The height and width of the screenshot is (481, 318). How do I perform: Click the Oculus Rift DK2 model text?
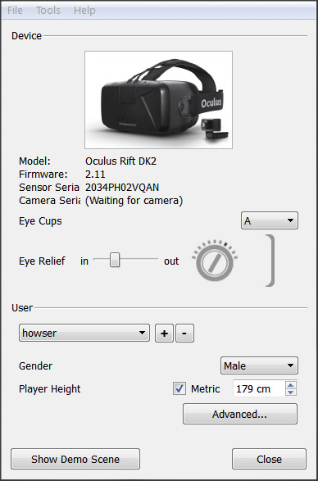point(121,161)
